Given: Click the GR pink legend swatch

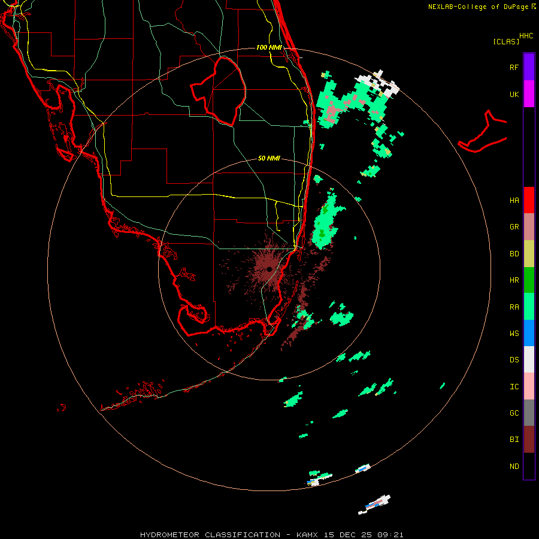Looking at the screenshot, I should 529,227.
